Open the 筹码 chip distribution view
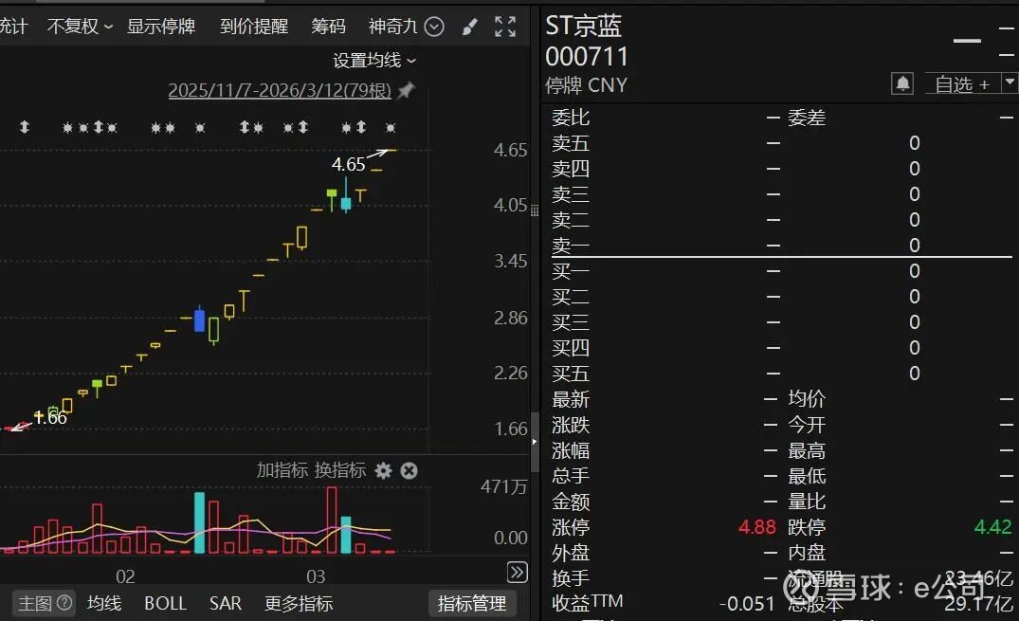This screenshot has width=1019, height=621. click(328, 26)
